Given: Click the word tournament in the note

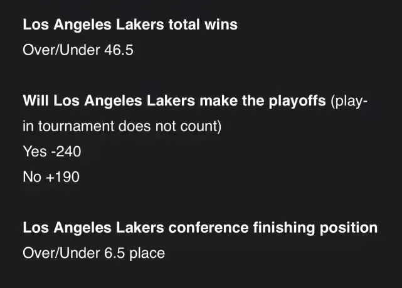Looking at the screenshot, I should pyautogui.click(x=76, y=126).
